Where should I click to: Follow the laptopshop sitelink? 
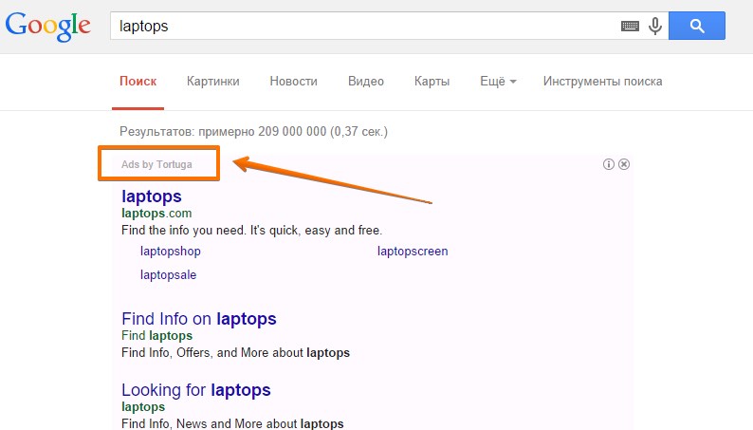pos(171,252)
